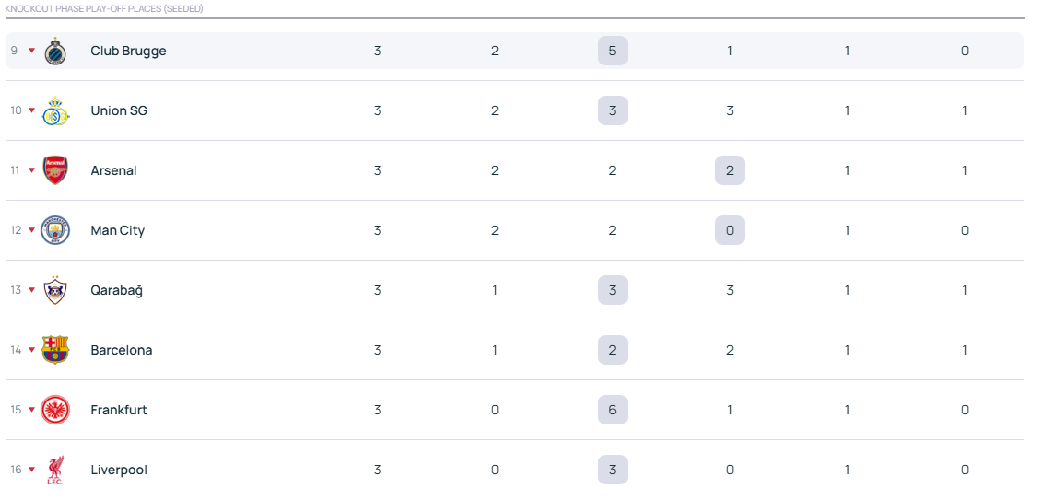This screenshot has height=500, width=1046.
Task: Click red down arrow beside rank 9
Action: click(31, 51)
